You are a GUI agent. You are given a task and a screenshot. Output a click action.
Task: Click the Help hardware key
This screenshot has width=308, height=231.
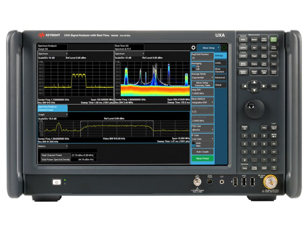point(264,128)
